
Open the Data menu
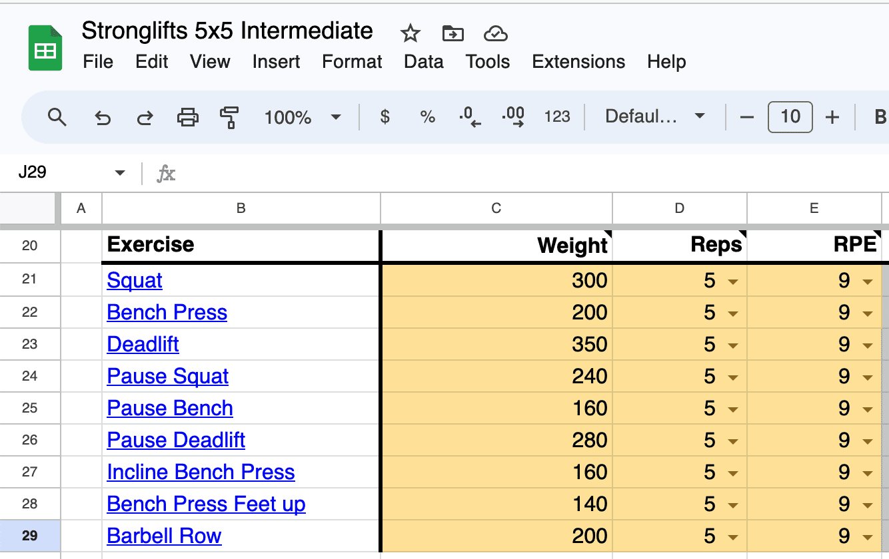point(424,62)
